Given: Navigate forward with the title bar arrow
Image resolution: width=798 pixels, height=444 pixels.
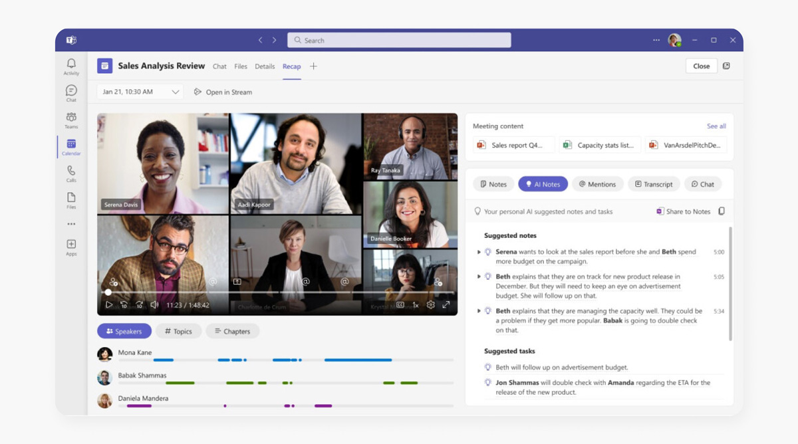Looking at the screenshot, I should click(x=274, y=40).
